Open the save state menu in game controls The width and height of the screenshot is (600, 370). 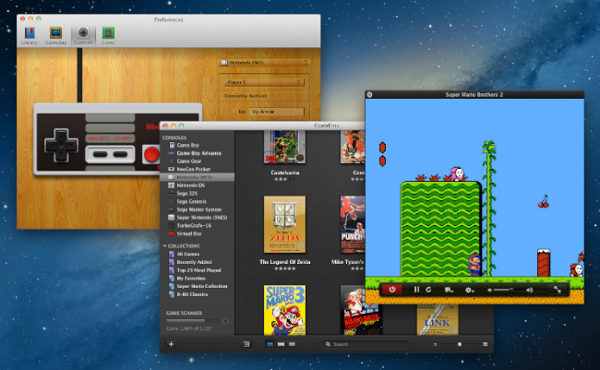point(449,290)
